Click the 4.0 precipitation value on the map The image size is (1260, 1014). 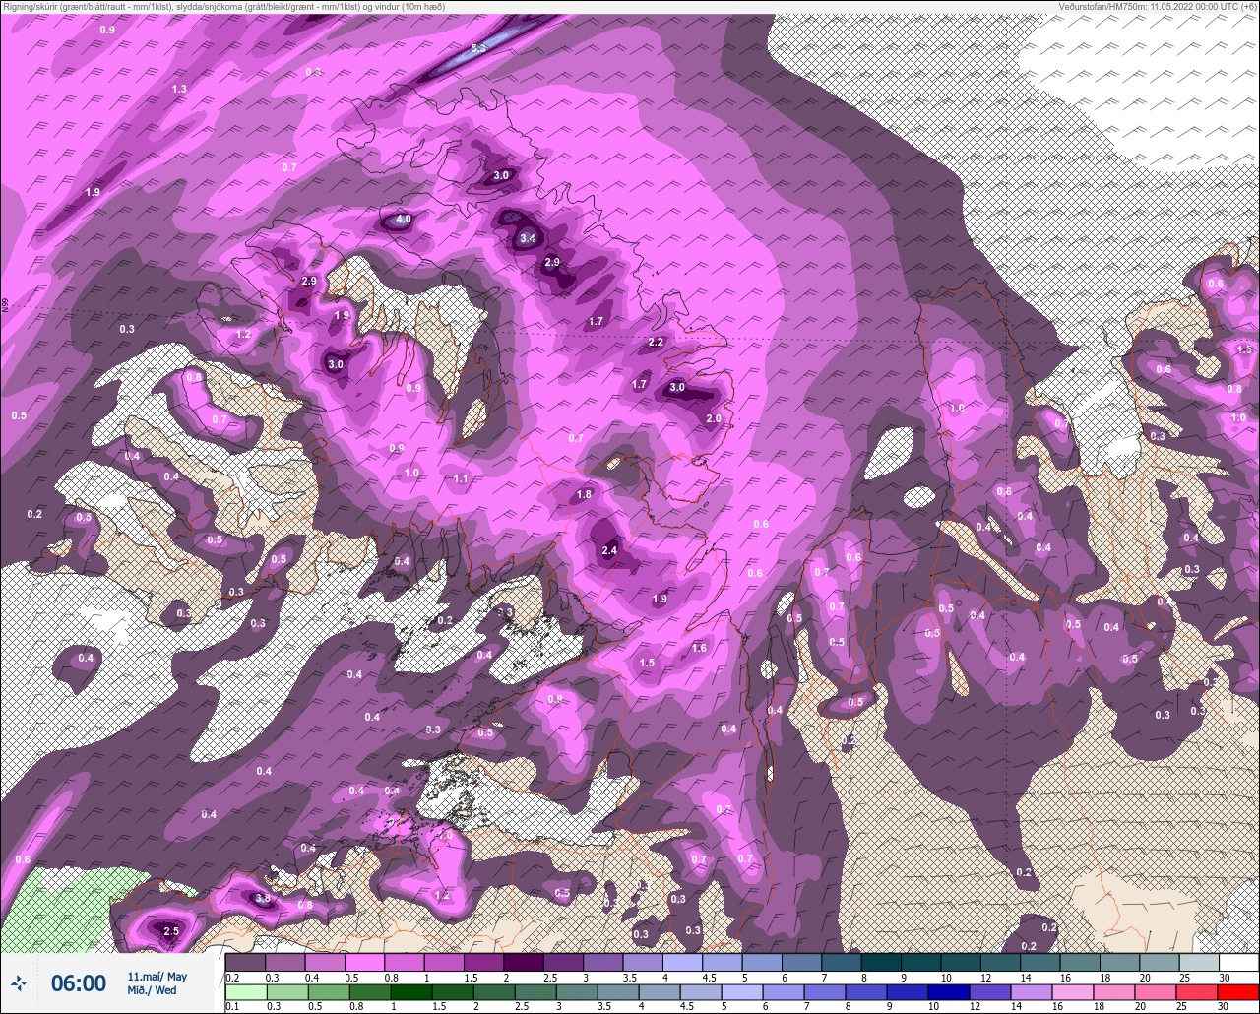404,220
